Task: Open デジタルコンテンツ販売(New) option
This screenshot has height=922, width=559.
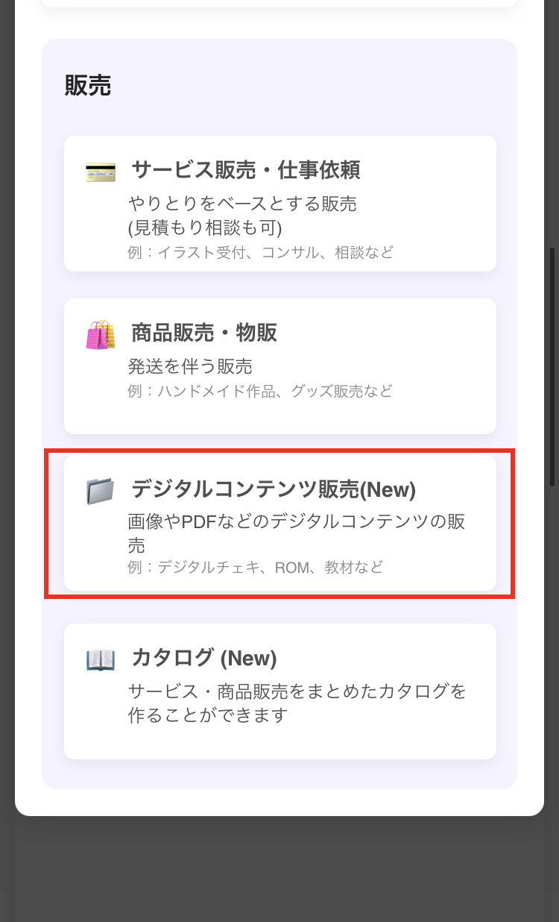Action: 280,523
